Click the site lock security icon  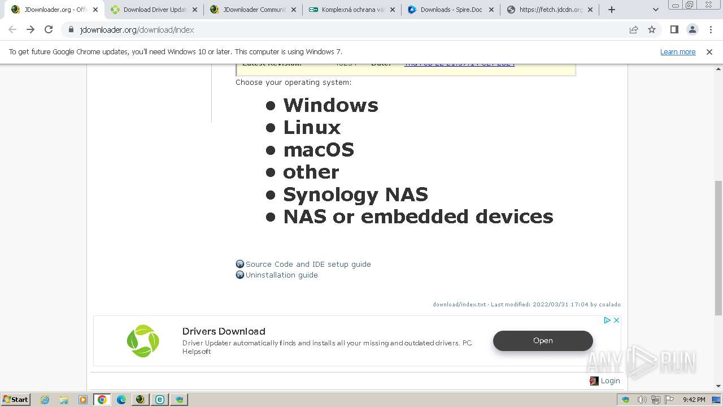coord(71,30)
